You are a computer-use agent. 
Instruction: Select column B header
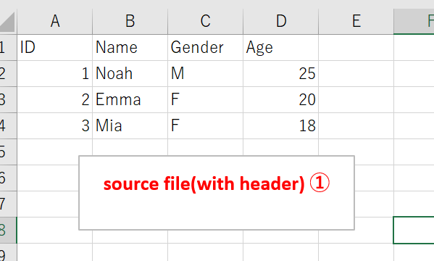click(130, 21)
